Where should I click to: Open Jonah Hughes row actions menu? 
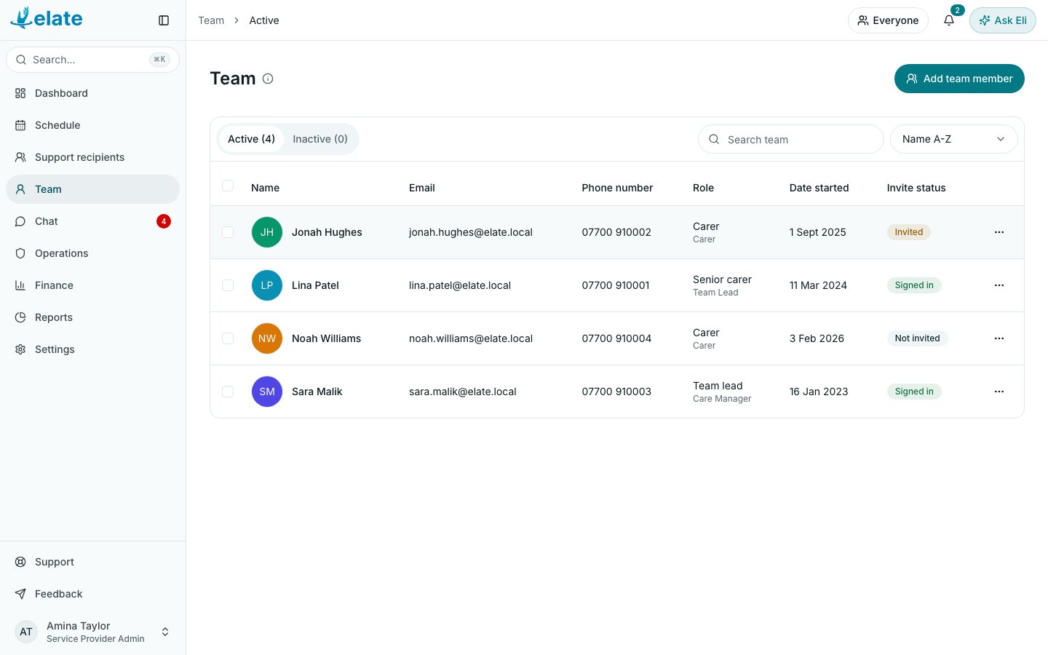tap(999, 232)
